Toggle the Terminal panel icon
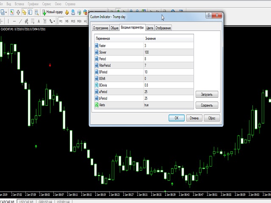This screenshot has height=203, width=271. click(x=30, y=12)
